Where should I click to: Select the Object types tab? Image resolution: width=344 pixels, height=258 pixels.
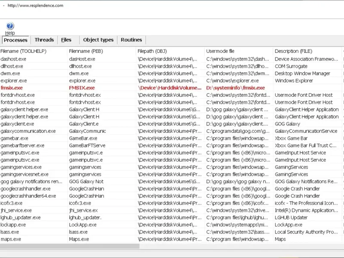[98, 40]
